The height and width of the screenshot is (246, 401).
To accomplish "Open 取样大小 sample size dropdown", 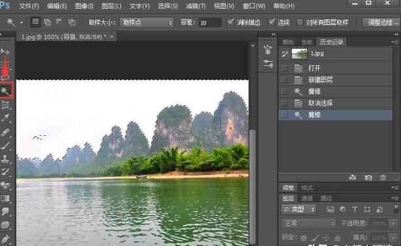I will tap(147, 22).
